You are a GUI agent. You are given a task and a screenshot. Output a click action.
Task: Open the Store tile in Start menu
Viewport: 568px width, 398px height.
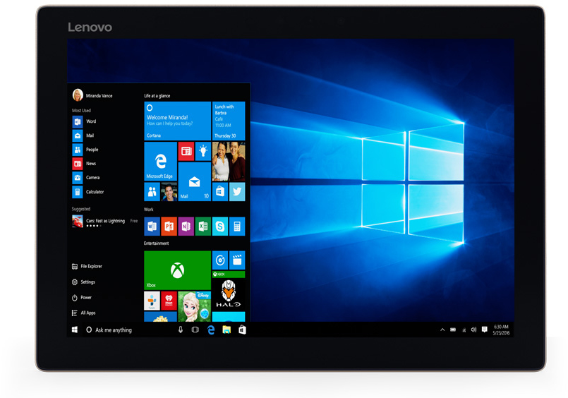click(220, 191)
